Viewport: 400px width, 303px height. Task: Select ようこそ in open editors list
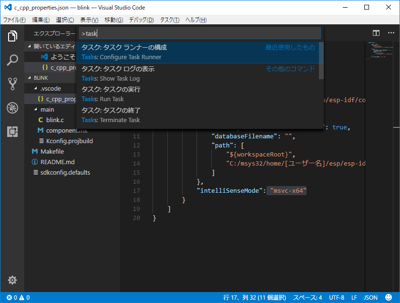(50, 57)
